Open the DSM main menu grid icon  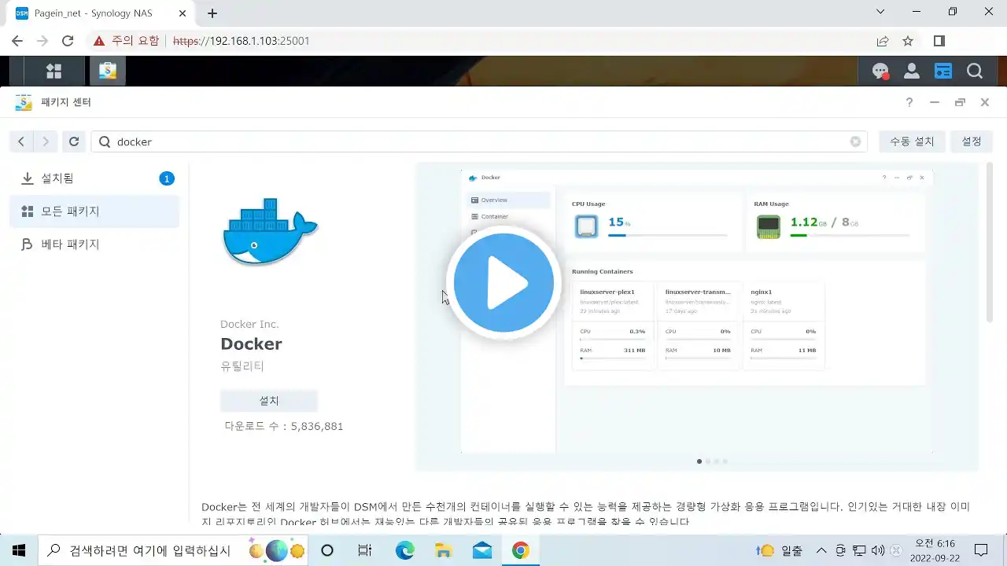pos(53,71)
